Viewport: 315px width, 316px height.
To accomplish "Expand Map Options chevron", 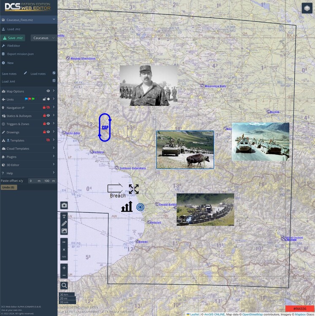I will click(x=54, y=91).
